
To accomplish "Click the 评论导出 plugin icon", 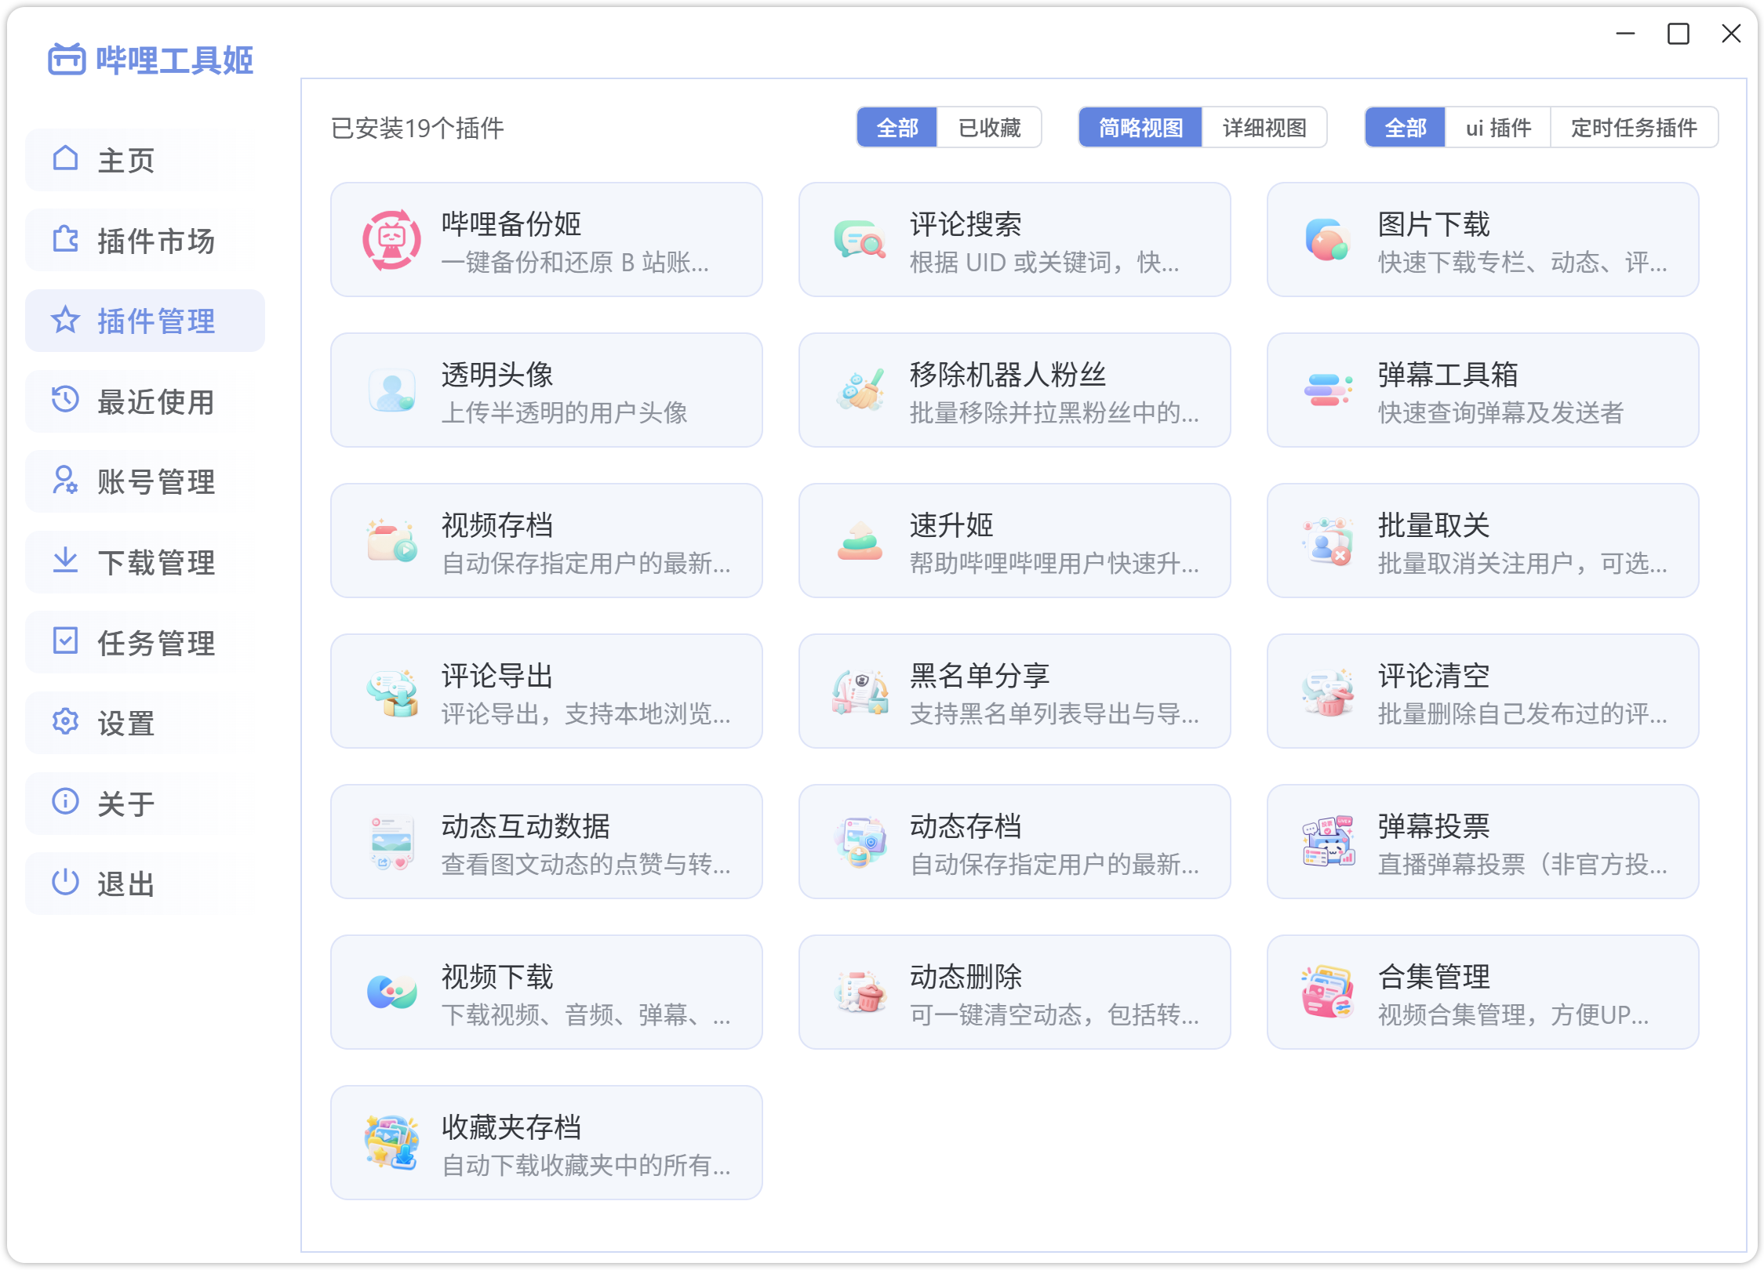I will (x=391, y=691).
